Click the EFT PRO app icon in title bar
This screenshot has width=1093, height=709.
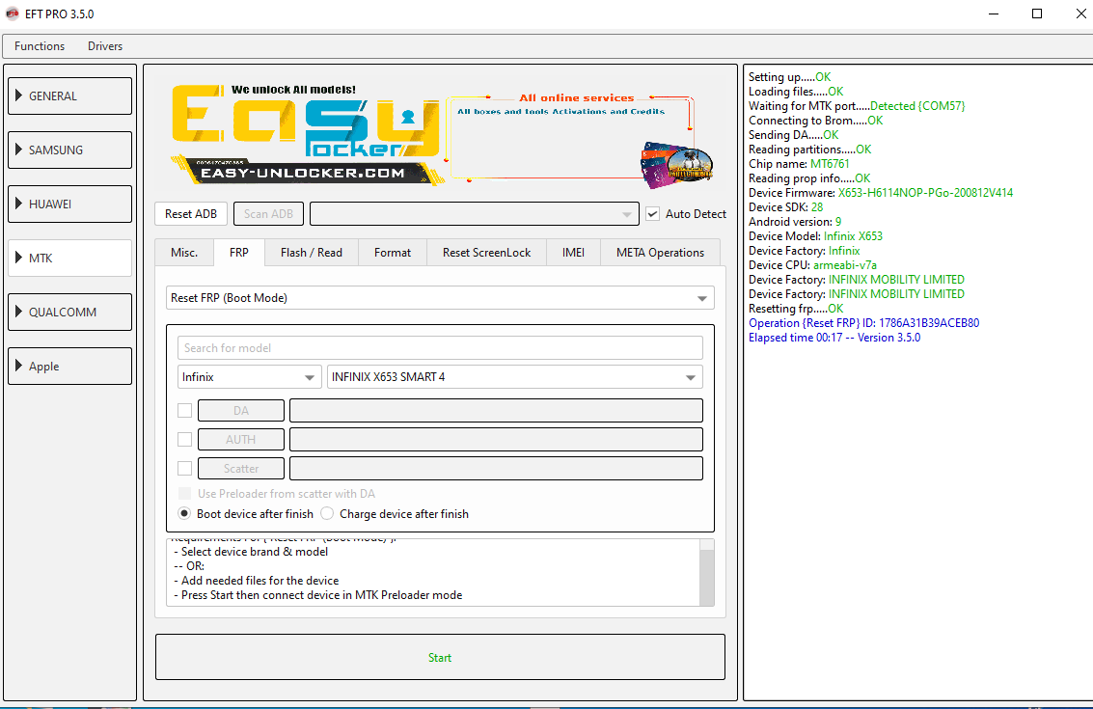tap(12, 14)
